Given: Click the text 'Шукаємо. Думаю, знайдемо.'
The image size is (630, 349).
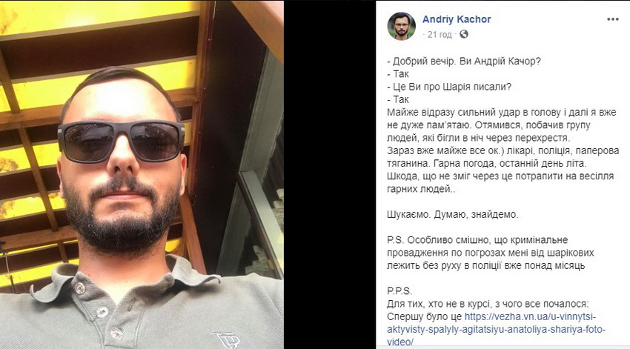Looking at the screenshot, I should click(x=453, y=214).
